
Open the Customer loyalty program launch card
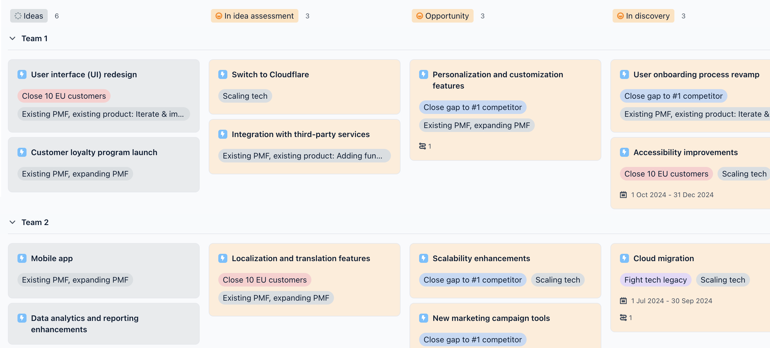[x=94, y=152]
